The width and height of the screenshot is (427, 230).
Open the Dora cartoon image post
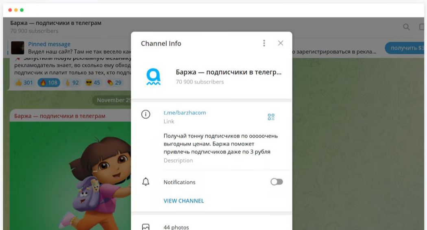[70, 176]
